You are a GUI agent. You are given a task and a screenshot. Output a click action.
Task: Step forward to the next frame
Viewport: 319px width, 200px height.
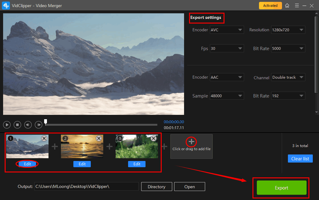[x=39, y=125]
